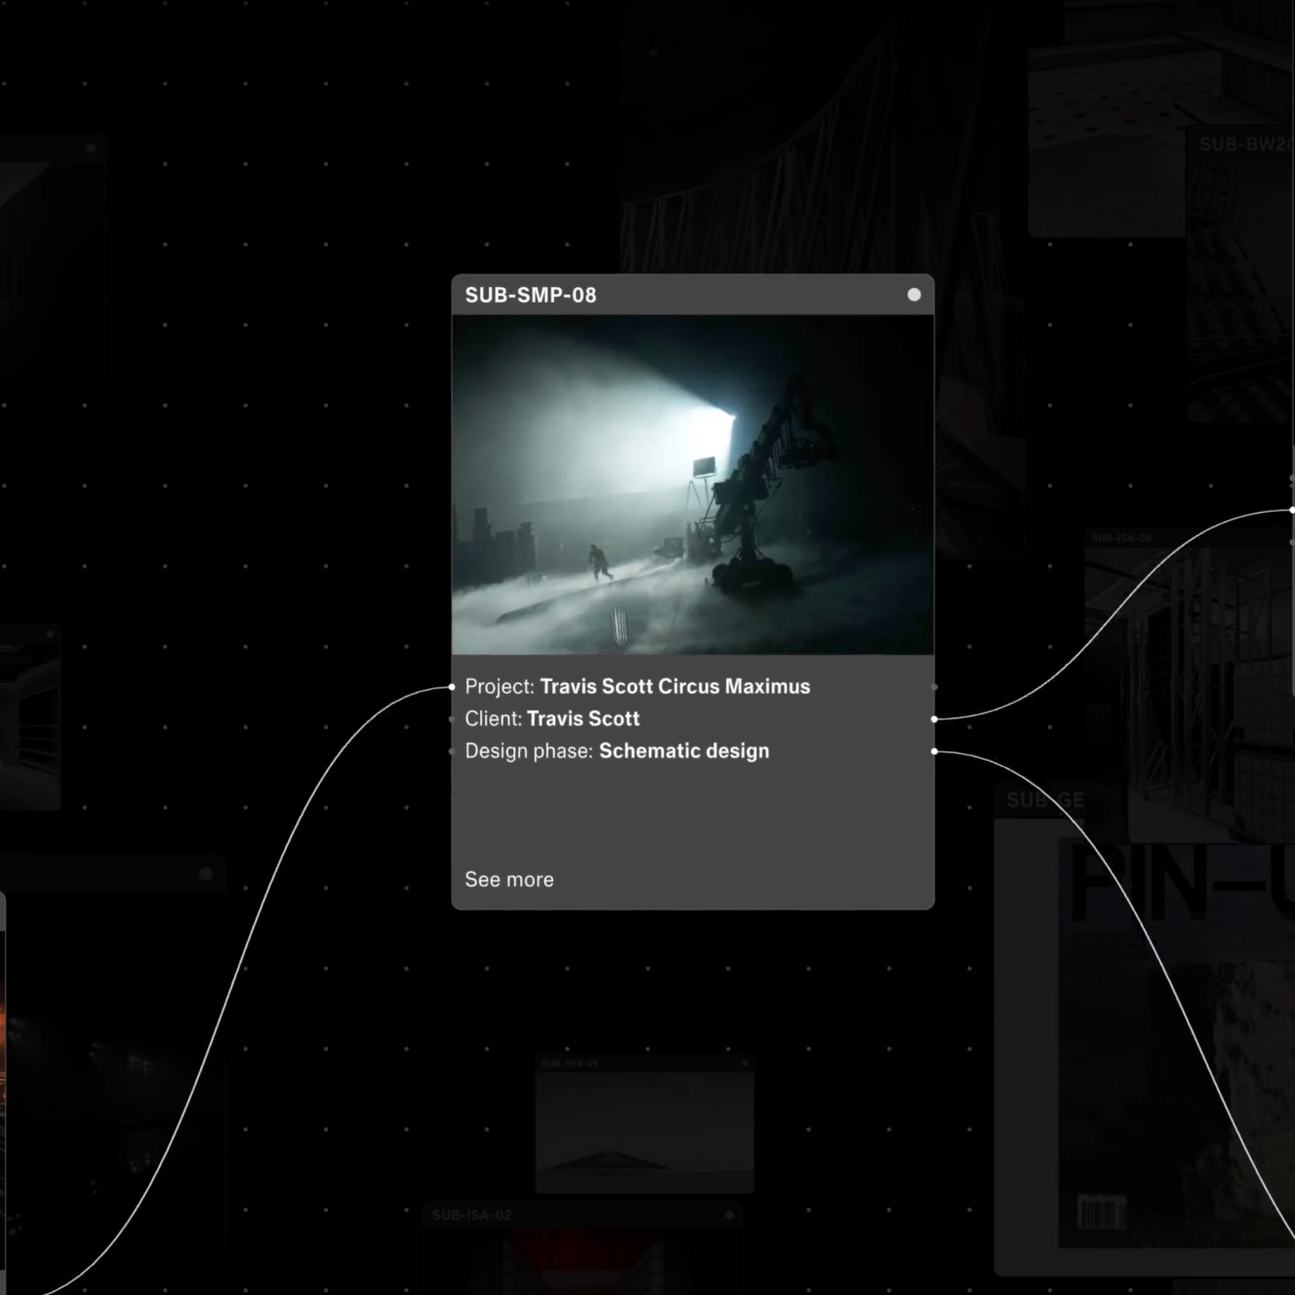Click See more on SUB-SMP-08 card
The height and width of the screenshot is (1295, 1295).
[509, 880]
